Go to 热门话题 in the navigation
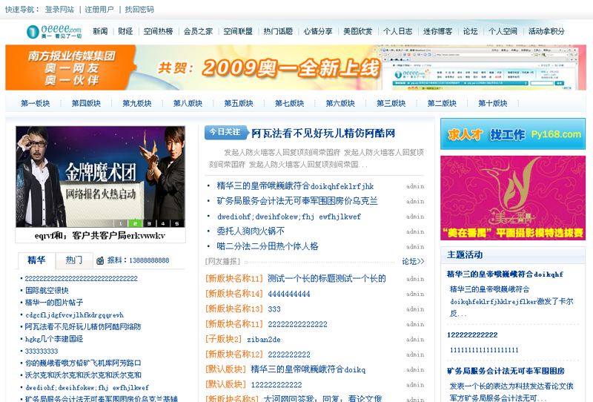Screen dimensions: 593x402 pos(278,31)
